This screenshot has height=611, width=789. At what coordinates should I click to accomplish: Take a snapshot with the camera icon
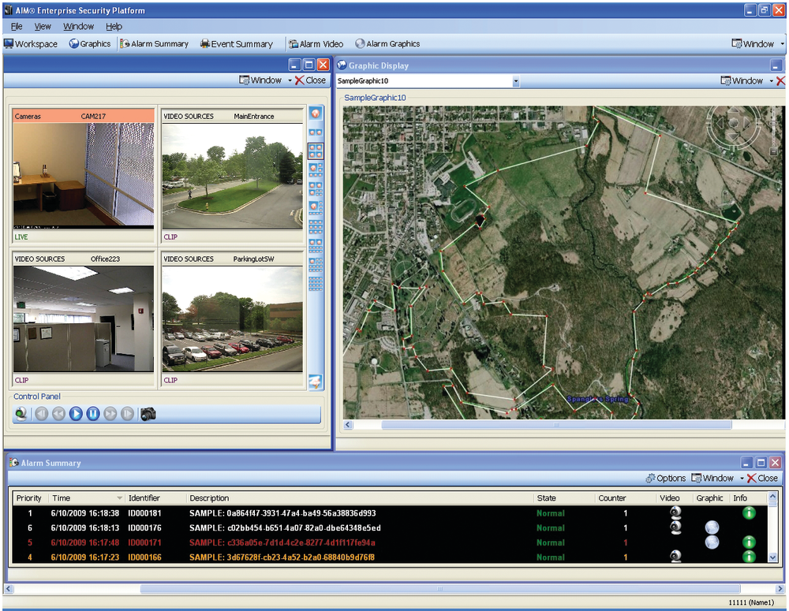[x=148, y=414]
